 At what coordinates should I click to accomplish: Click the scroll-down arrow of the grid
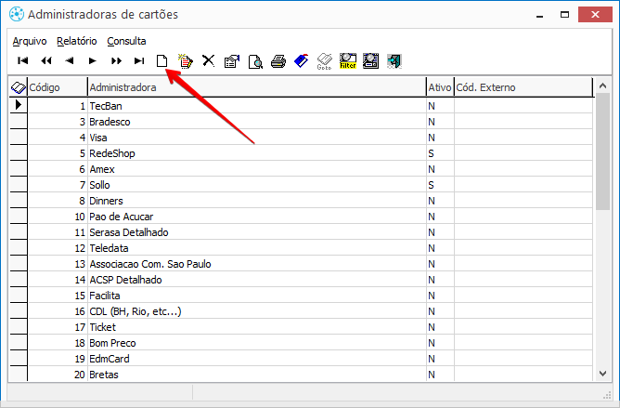pyautogui.click(x=602, y=374)
